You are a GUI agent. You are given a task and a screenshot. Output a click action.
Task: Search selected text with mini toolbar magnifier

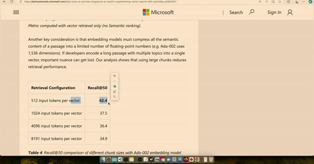(x=114, y=97)
